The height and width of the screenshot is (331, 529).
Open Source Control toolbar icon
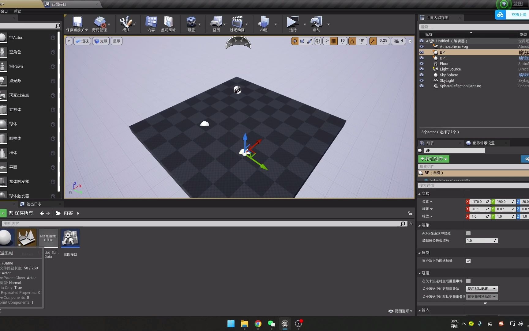pyautogui.click(x=99, y=24)
